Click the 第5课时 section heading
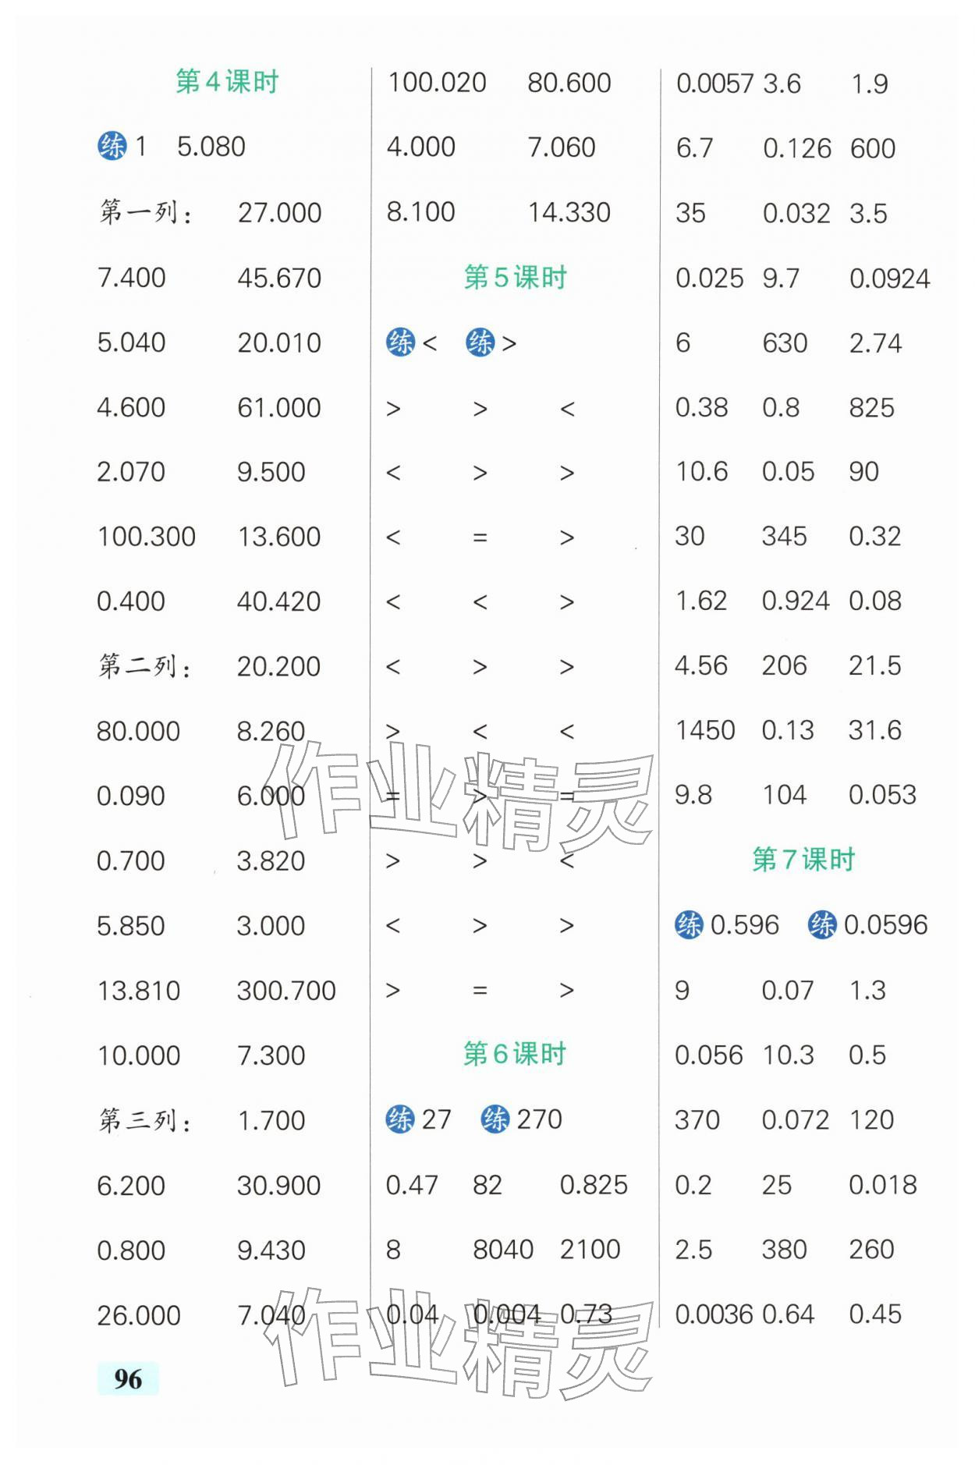The height and width of the screenshot is (1465, 975). (x=515, y=277)
